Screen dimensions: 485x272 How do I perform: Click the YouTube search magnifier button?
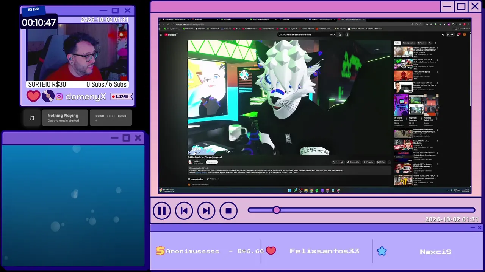340,34
